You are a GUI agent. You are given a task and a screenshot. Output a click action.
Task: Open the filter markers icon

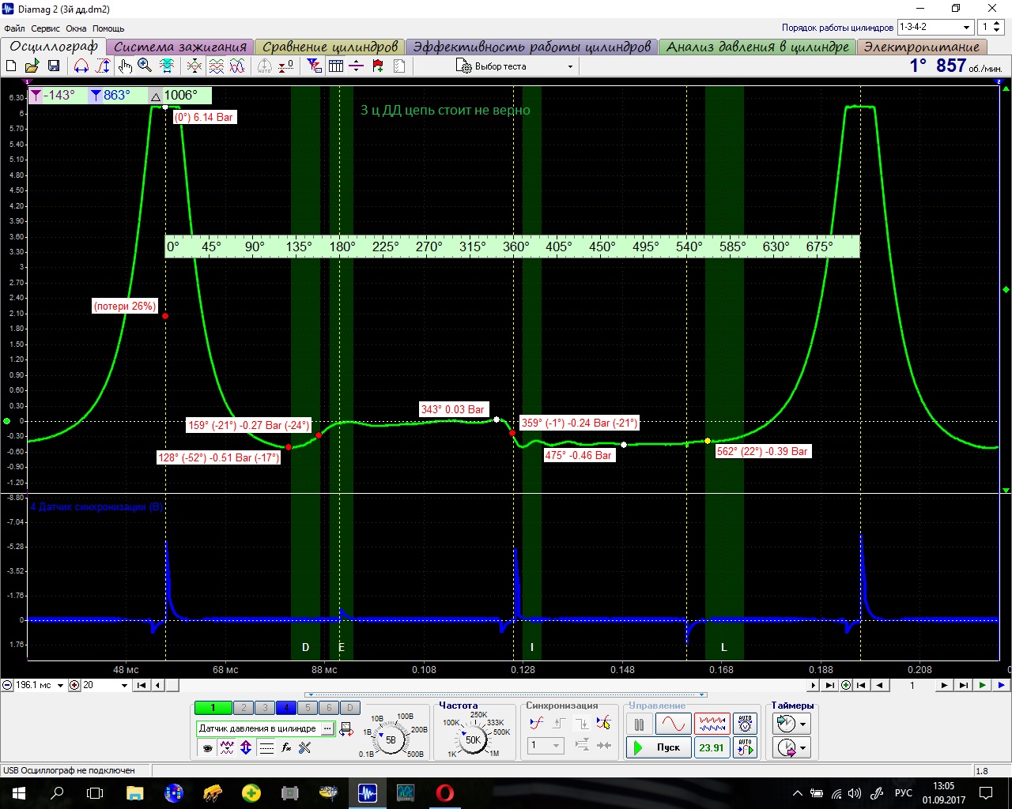pyautogui.click(x=314, y=66)
